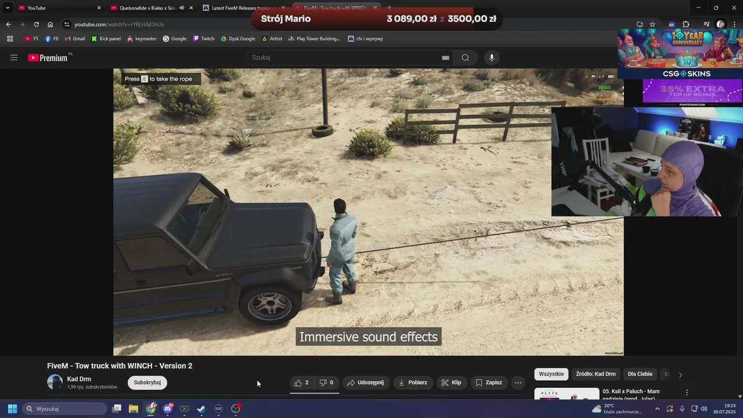This screenshot has width=743, height=418.
Task: Open the Play Tower Building bookmark
Action: click(x=314, y=39)
